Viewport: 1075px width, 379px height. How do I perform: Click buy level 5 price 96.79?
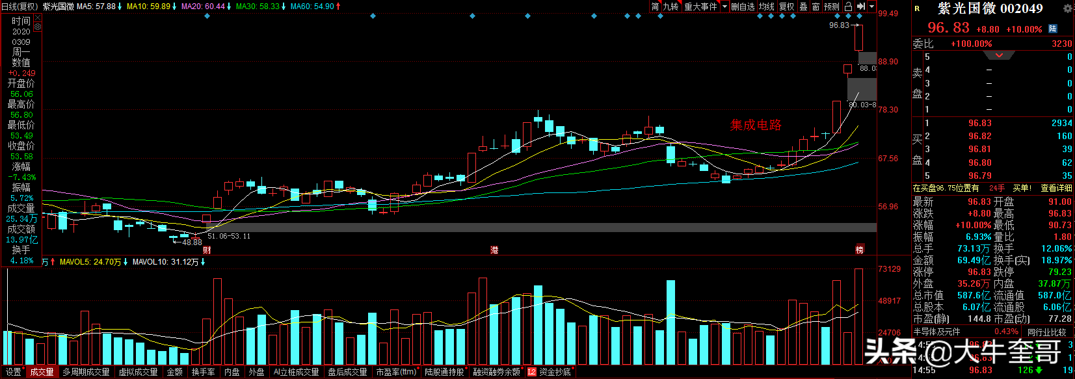click(979, 176)
